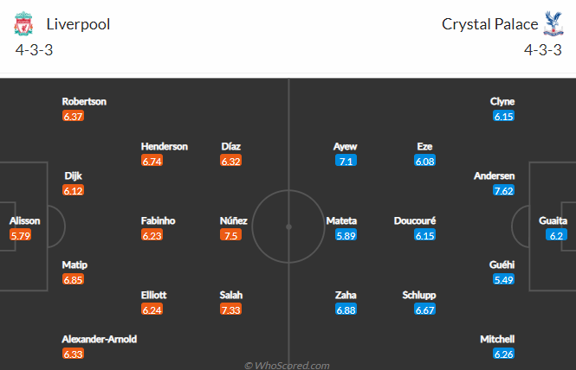
Task: Select Salah's 7.33 rating badge
Action: [x=230, y=309]
